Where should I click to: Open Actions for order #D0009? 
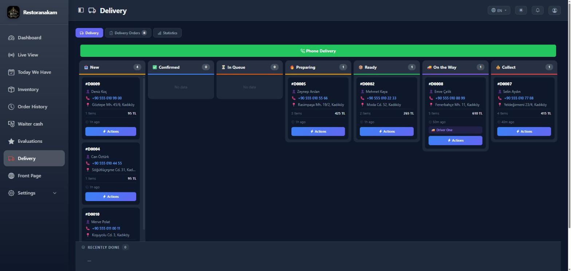[x=111, y=131]
